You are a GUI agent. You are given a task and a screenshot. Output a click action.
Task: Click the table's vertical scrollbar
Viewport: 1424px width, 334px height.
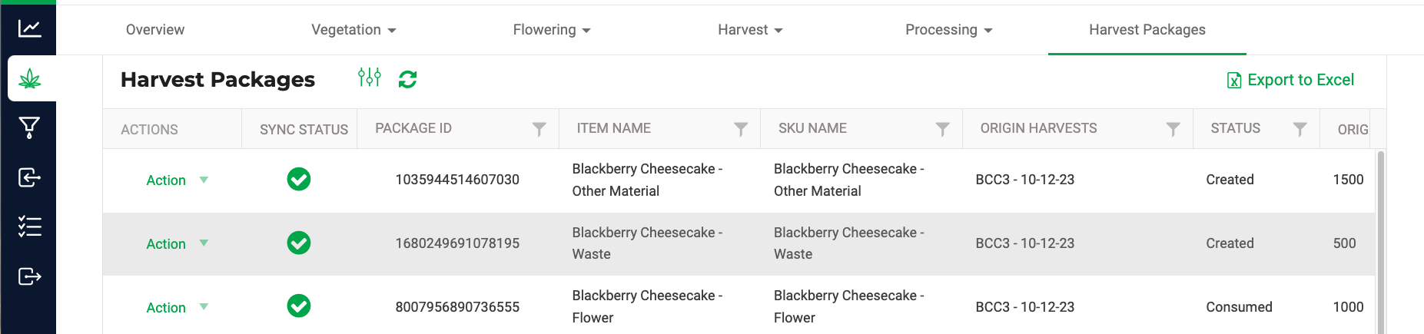(x=1381, y=242)
